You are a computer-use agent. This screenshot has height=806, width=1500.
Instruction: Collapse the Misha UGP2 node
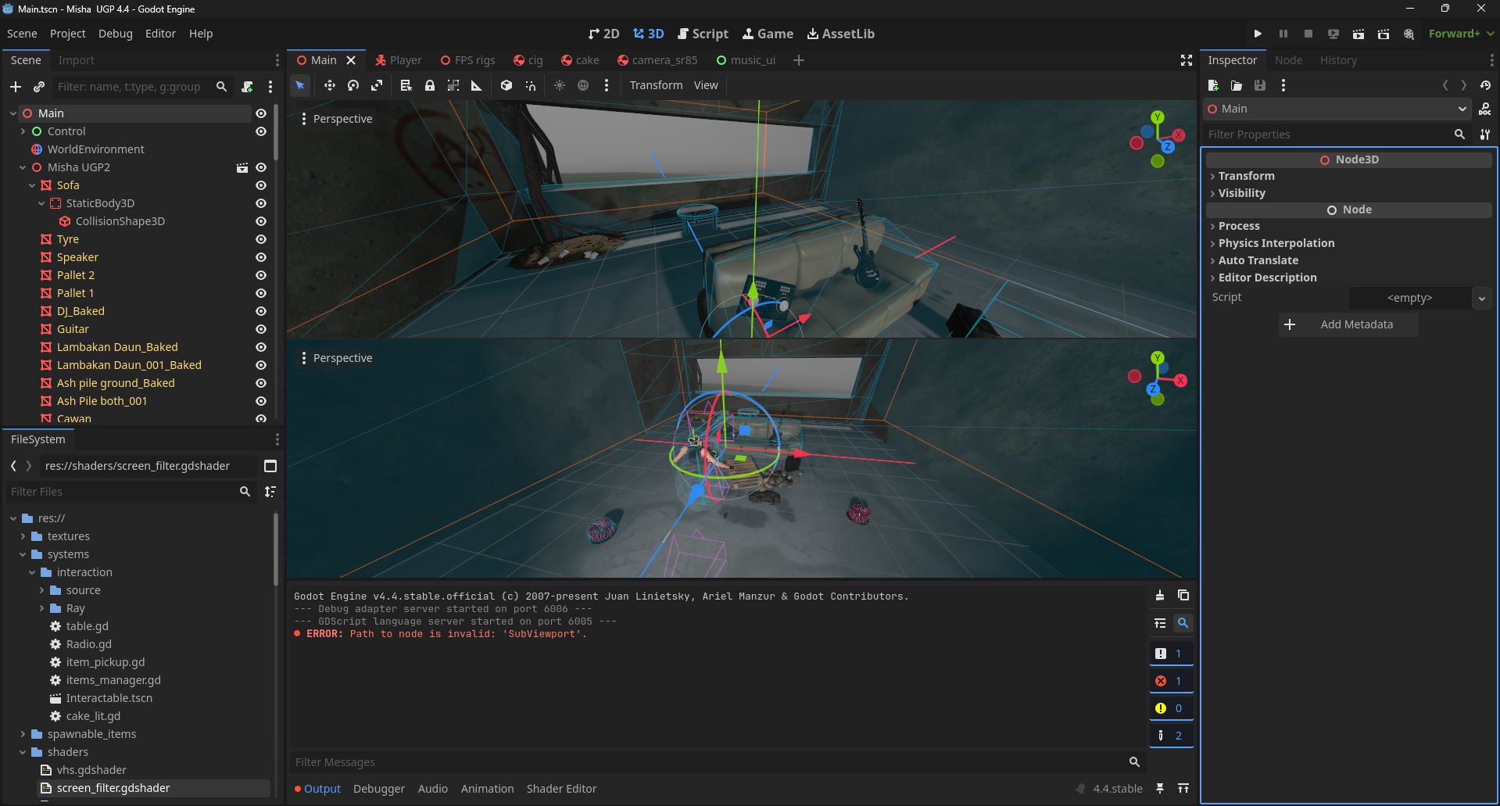click(x=23, y=167)
